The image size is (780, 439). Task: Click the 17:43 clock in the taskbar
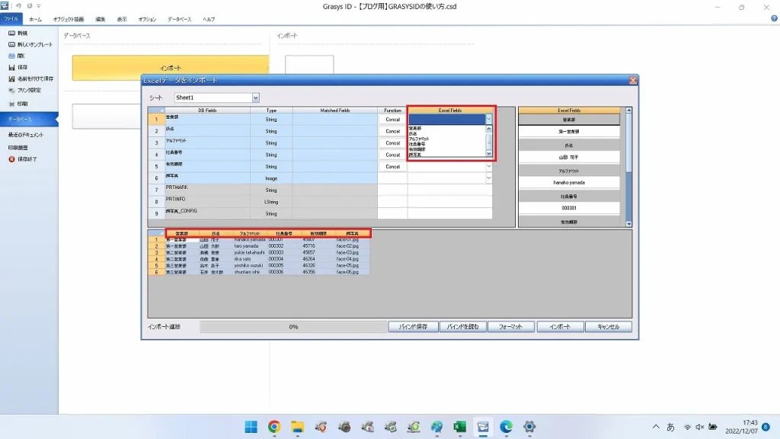(x=750, y=422)
